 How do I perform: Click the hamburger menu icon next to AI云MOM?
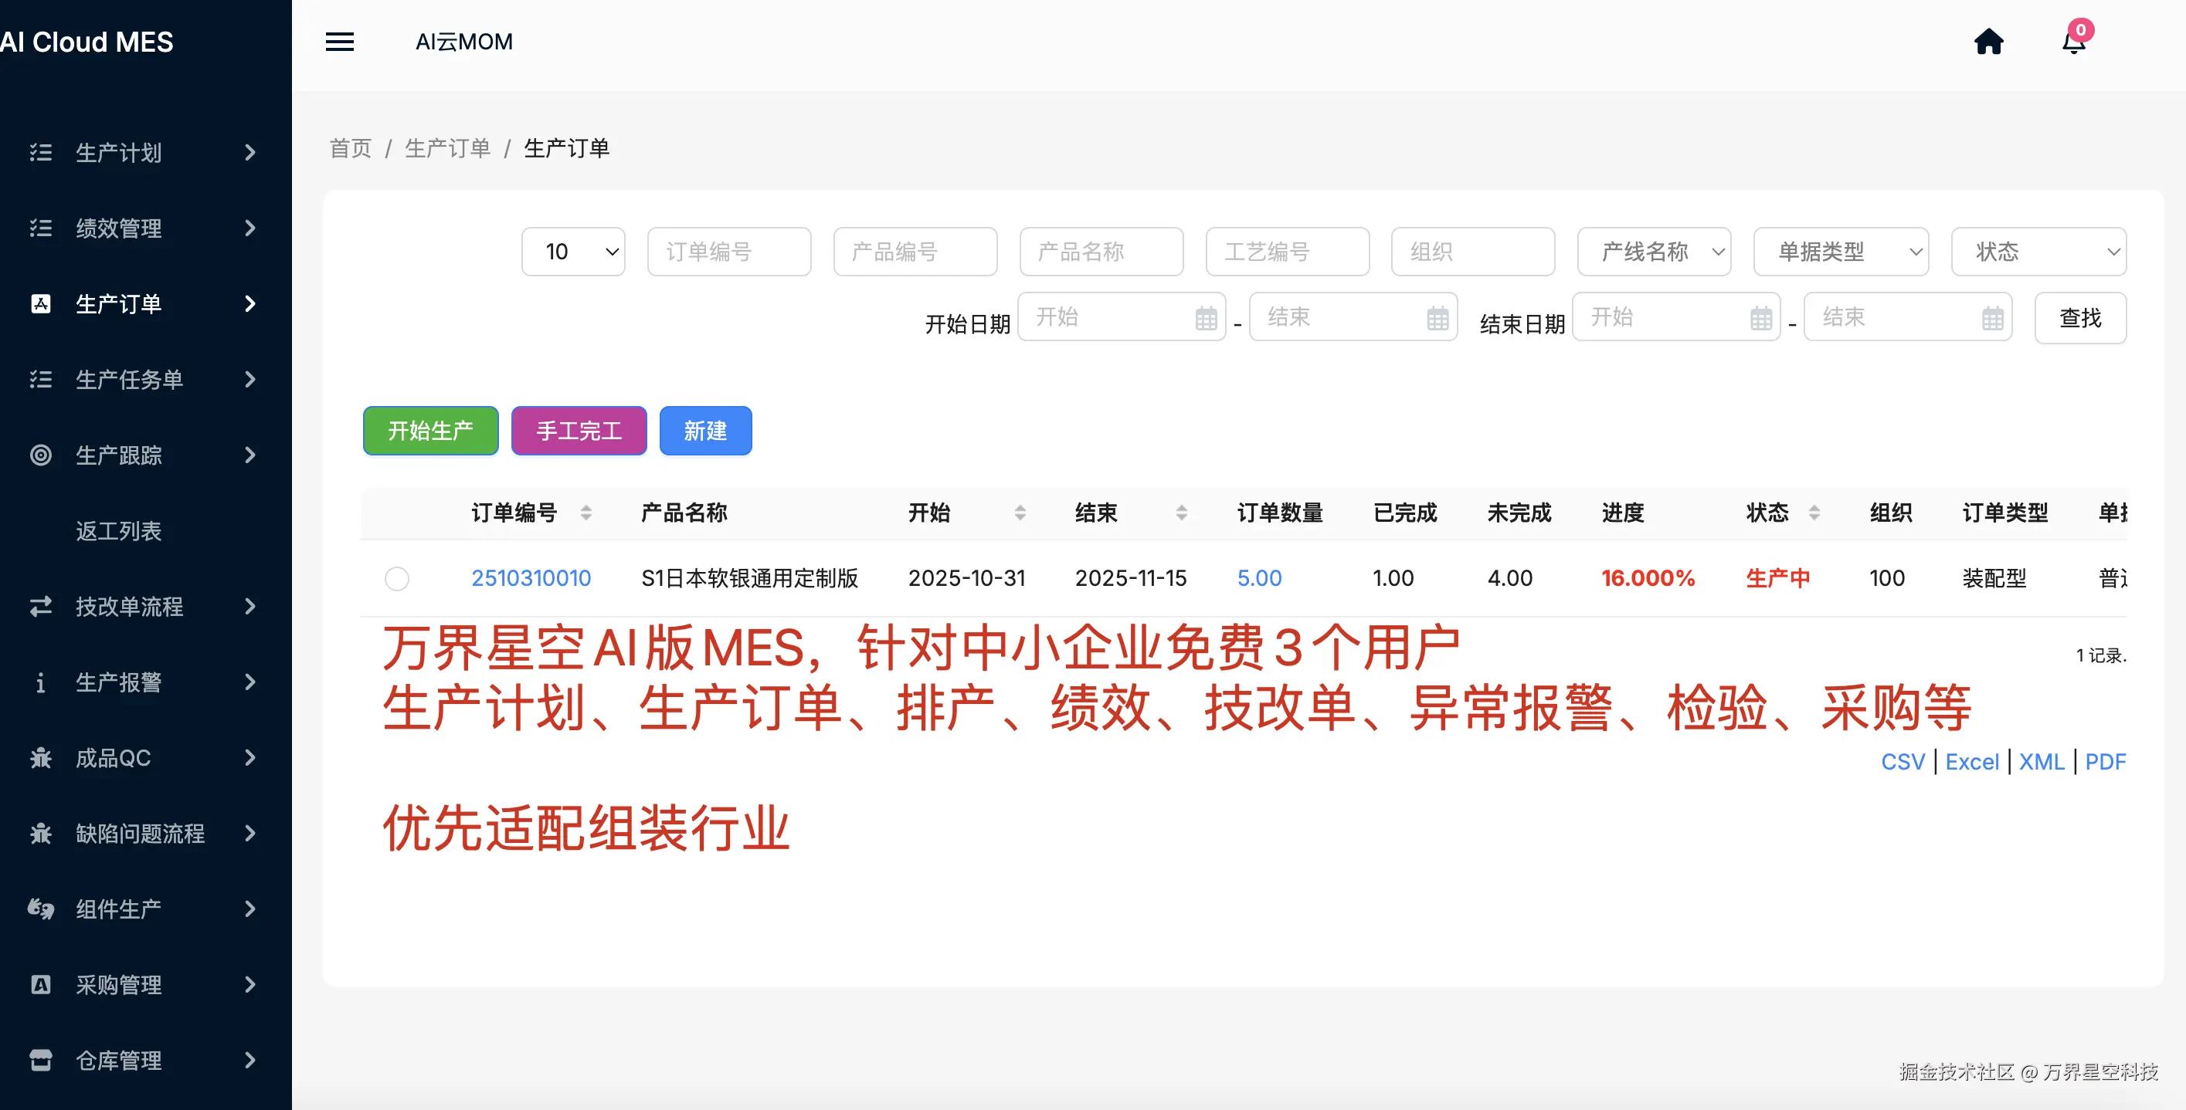point(339,42)
